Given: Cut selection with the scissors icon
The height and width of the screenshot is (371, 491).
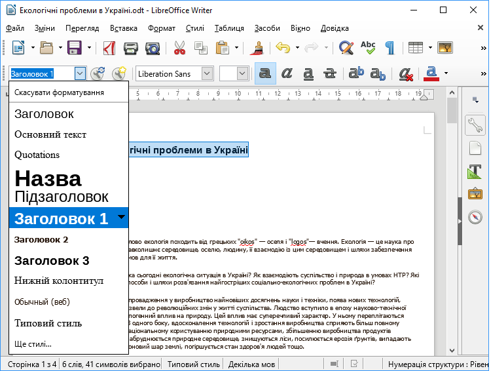Looking at the screenshot, I should pyautogui.click(x=179, y=48).
